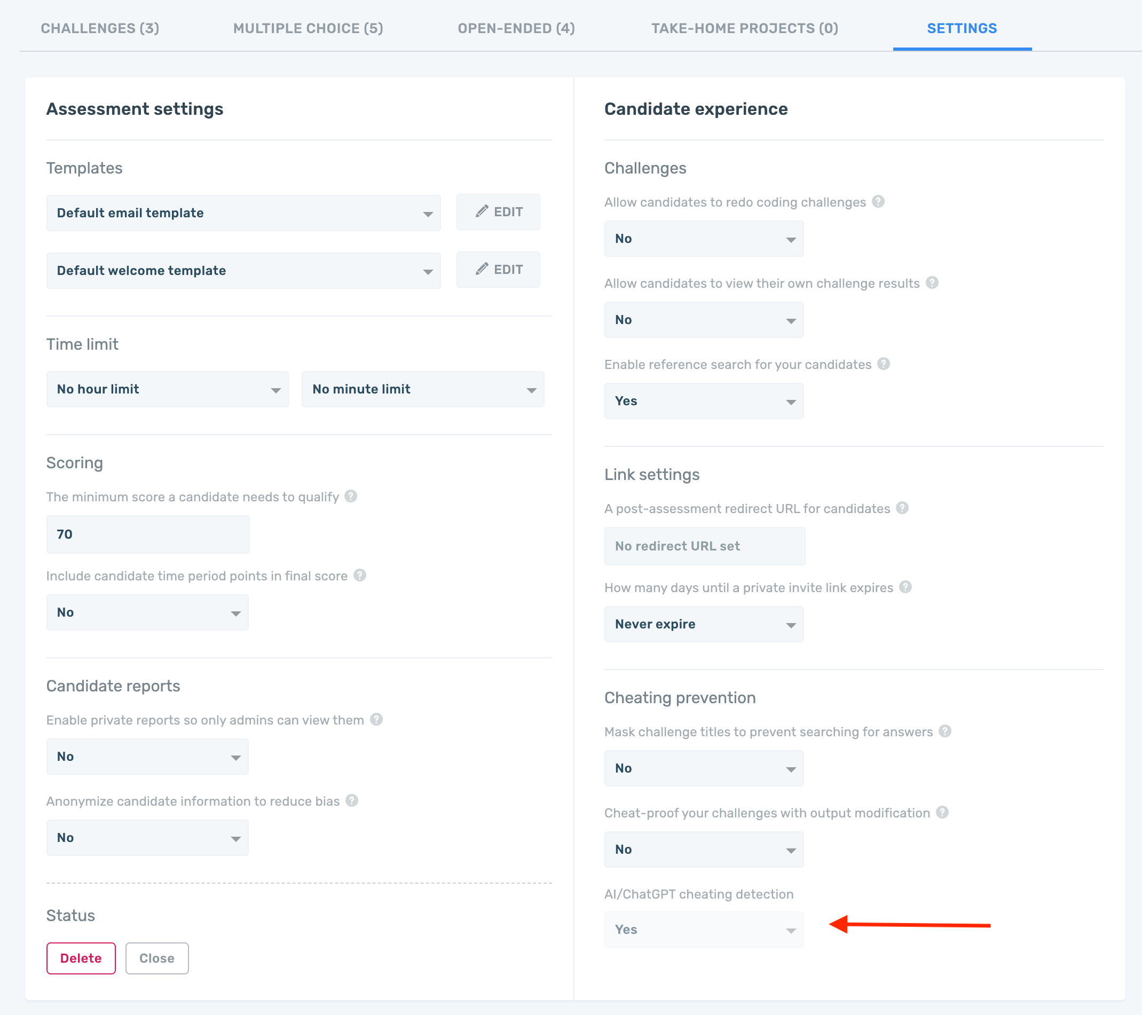Open help tooltip for post-assessment redirect URL

coord(902,508)
